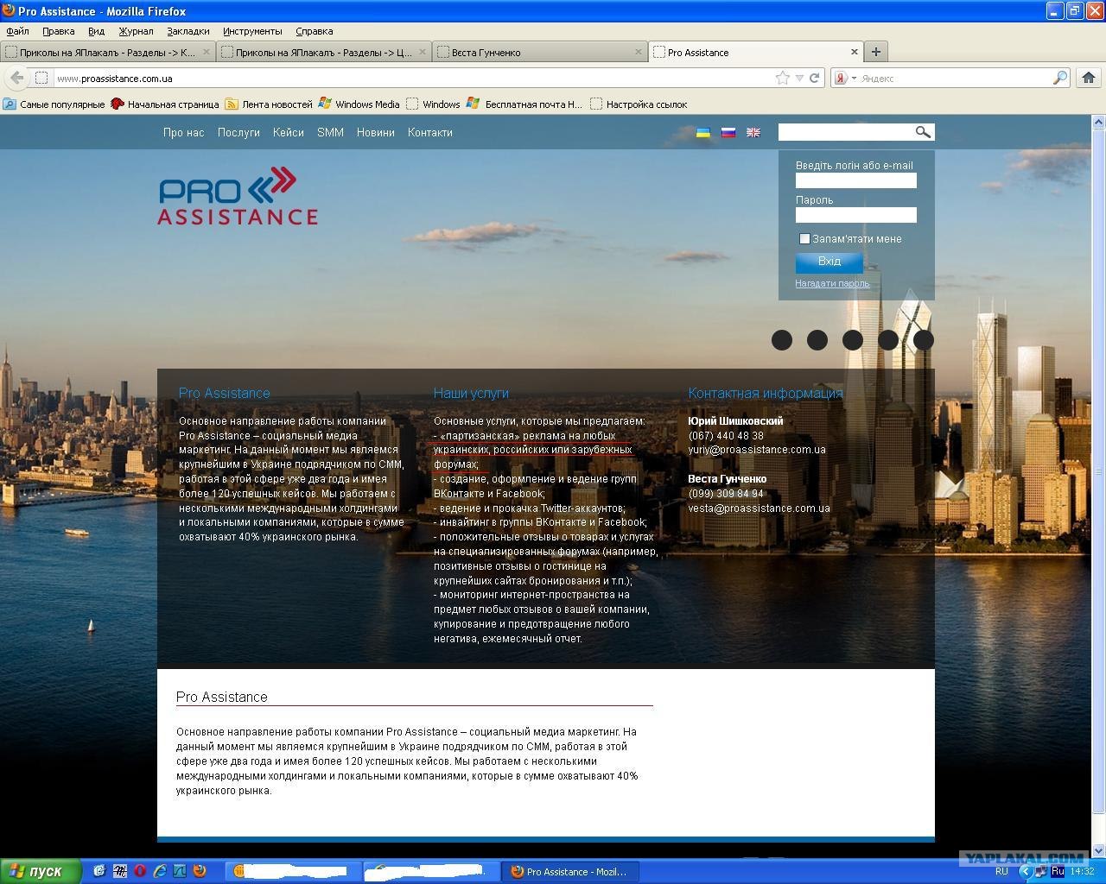The height and width of the screenshot is (884, 1106).
Task: Select the last slider dot
Action: click(x=924, y=340)
